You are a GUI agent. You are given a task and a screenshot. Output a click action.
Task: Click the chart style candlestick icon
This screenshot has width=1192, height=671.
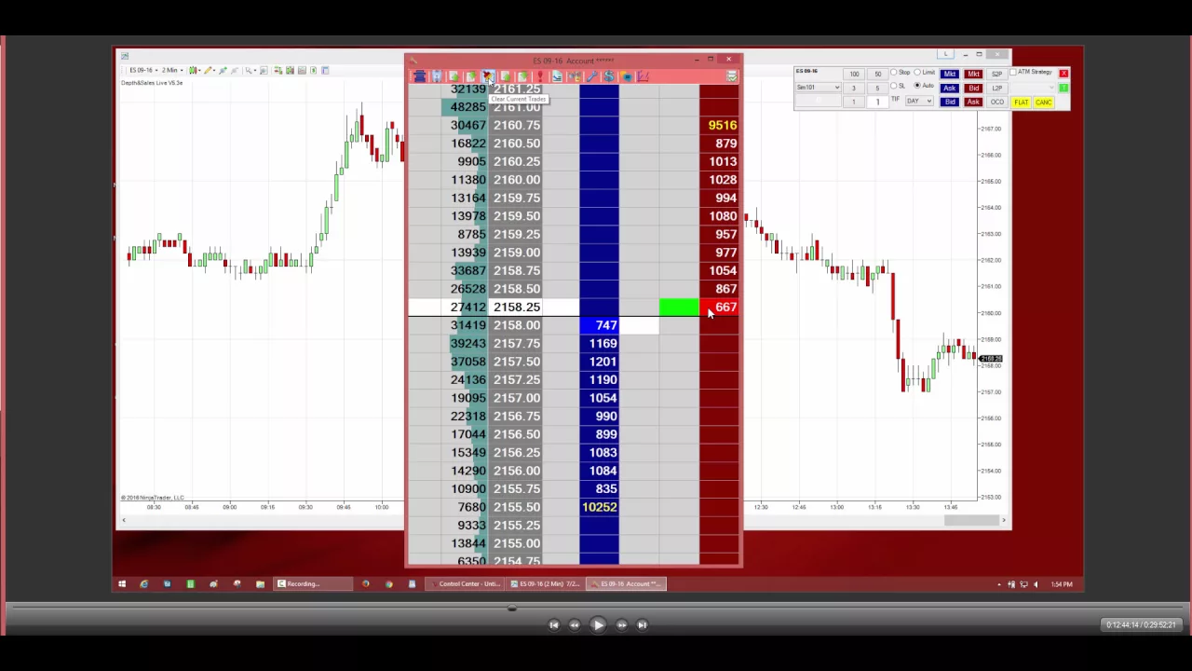(193, 70)
